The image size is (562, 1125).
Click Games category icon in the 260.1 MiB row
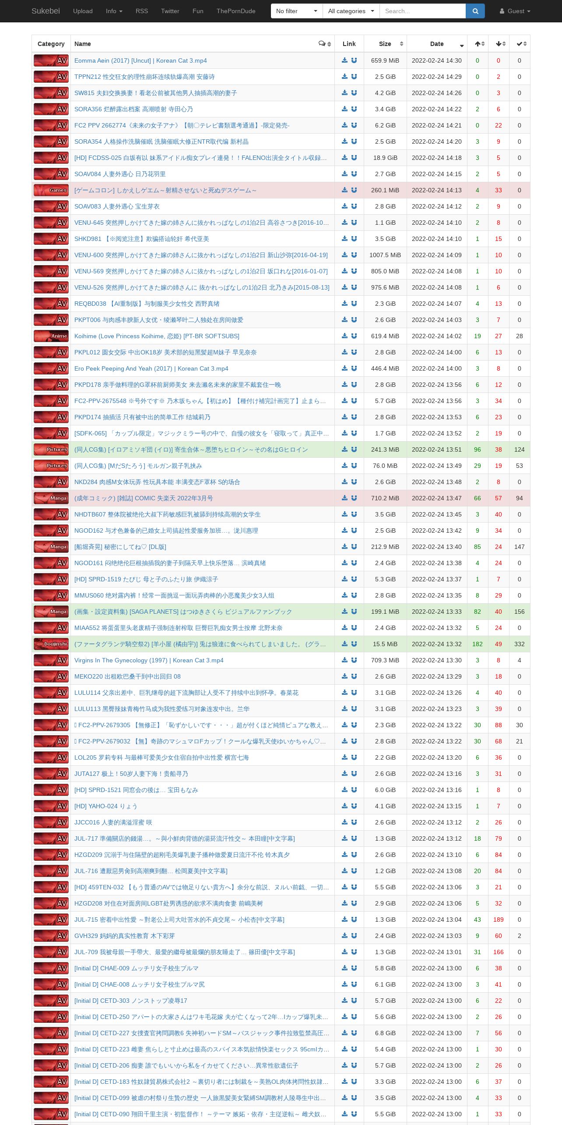point(51,190)
